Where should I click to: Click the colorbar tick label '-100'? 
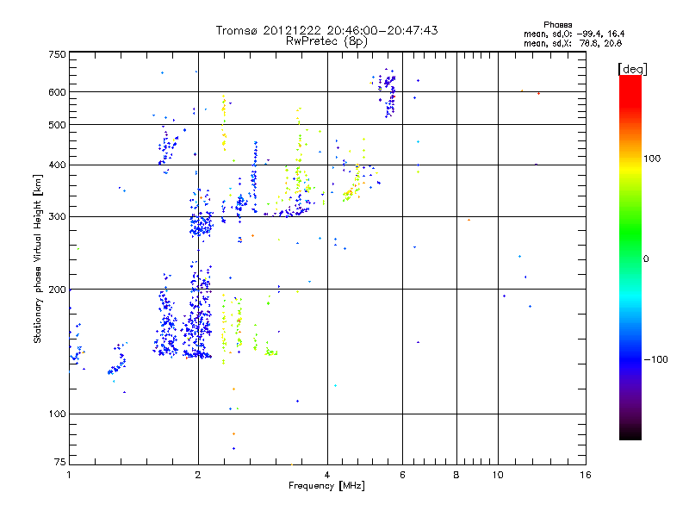point(655,359)
